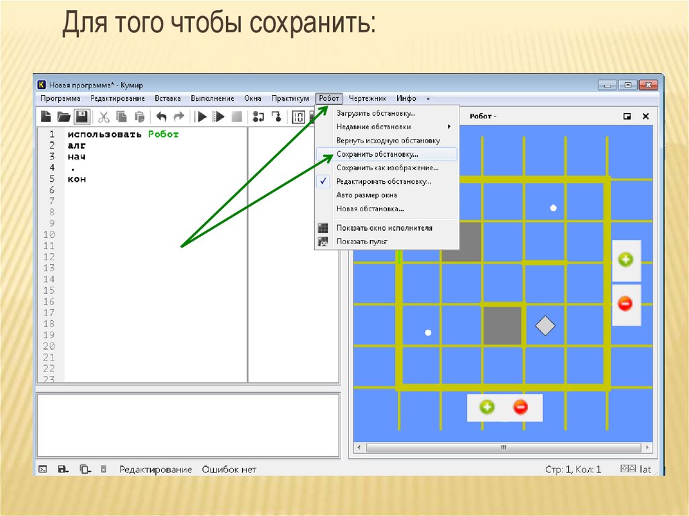Click the green plus beside the field's right edge

click(625, 259)
